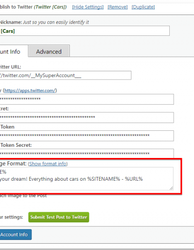
Task: Open the Show format info link
Action: (48, 164)
